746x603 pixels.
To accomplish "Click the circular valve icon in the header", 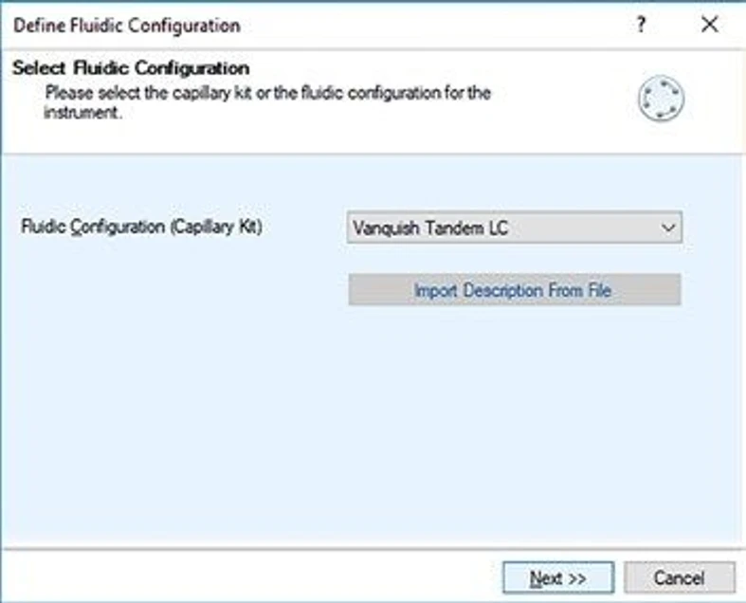I will coord(661,100).
